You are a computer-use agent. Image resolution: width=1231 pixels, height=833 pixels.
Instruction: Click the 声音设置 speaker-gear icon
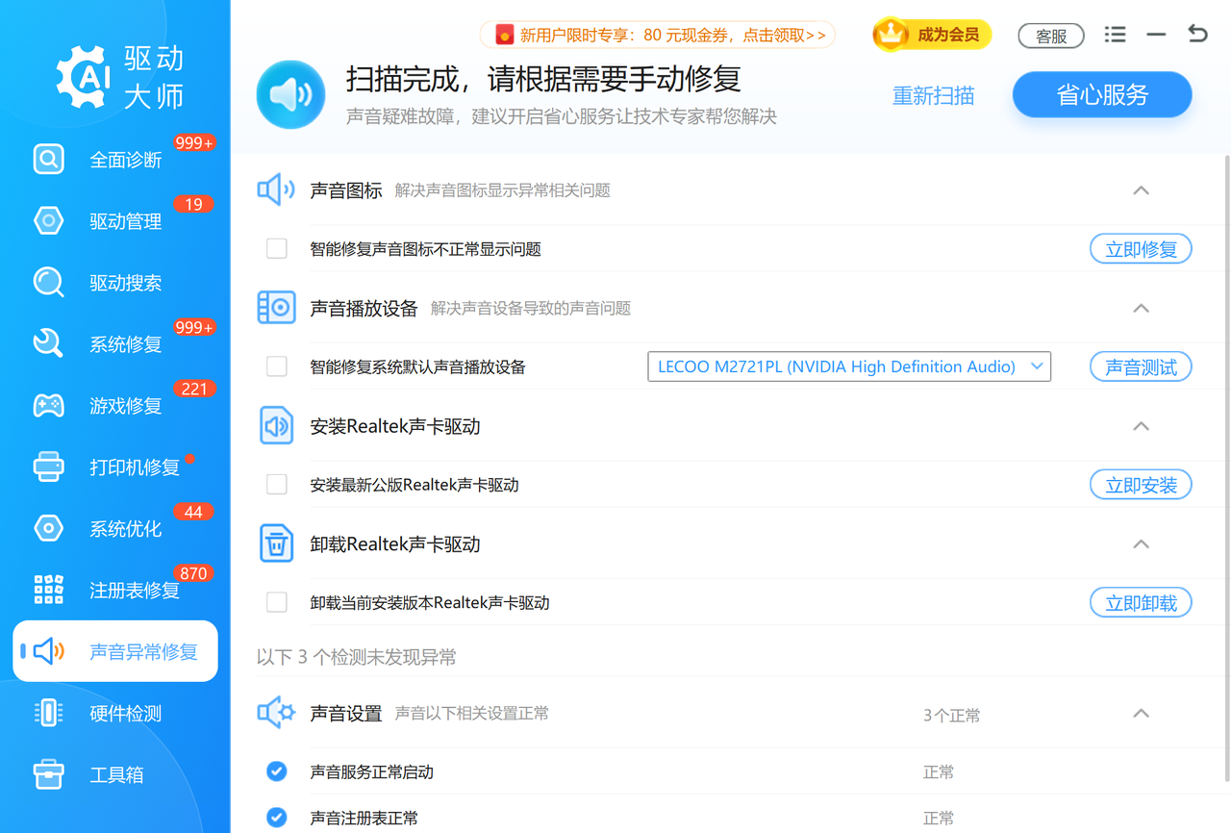point(276,713)
